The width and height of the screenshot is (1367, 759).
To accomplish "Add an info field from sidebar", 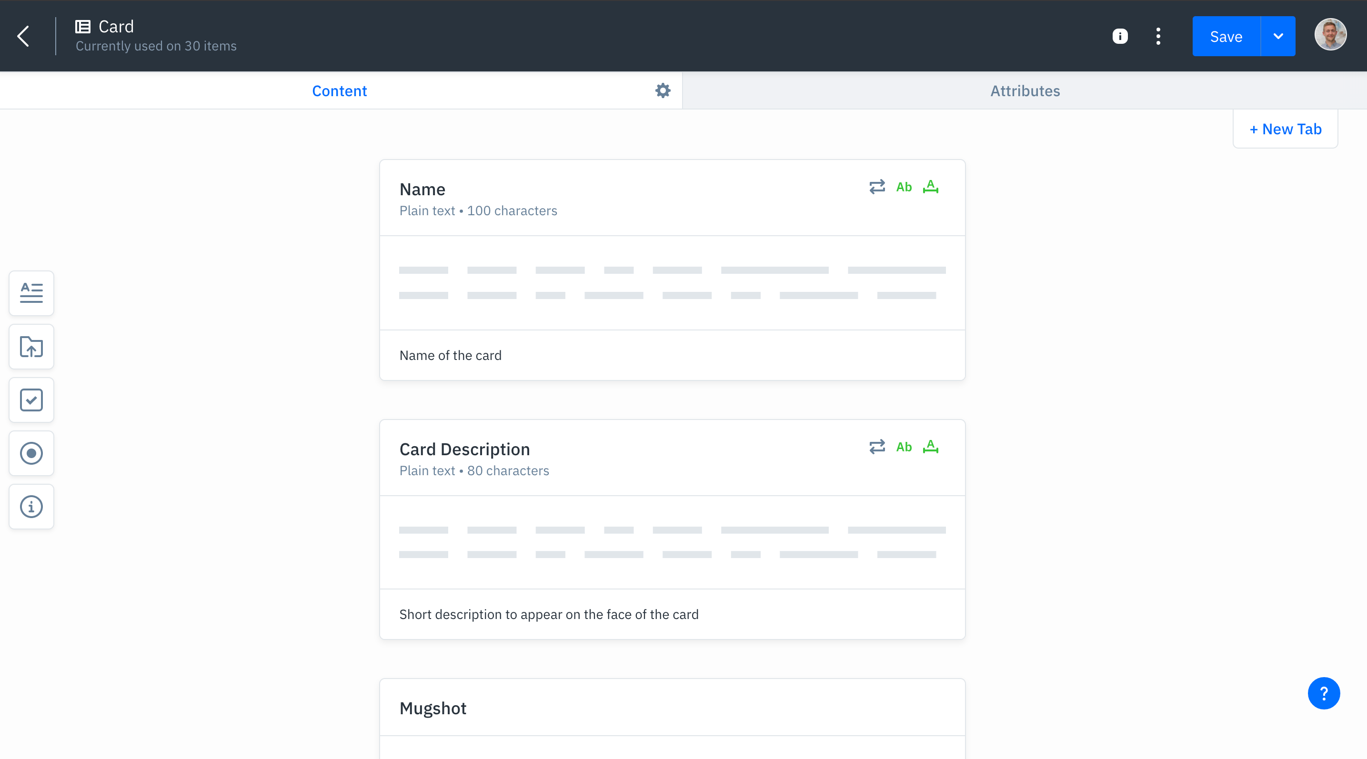I will [x=31, y=507].
